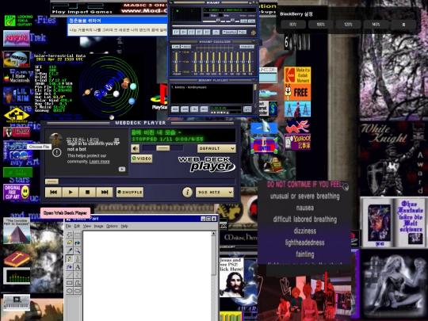Select the Pencil tool in Paint
This screenshot has width=428, height=321.
tap(70, 258)
